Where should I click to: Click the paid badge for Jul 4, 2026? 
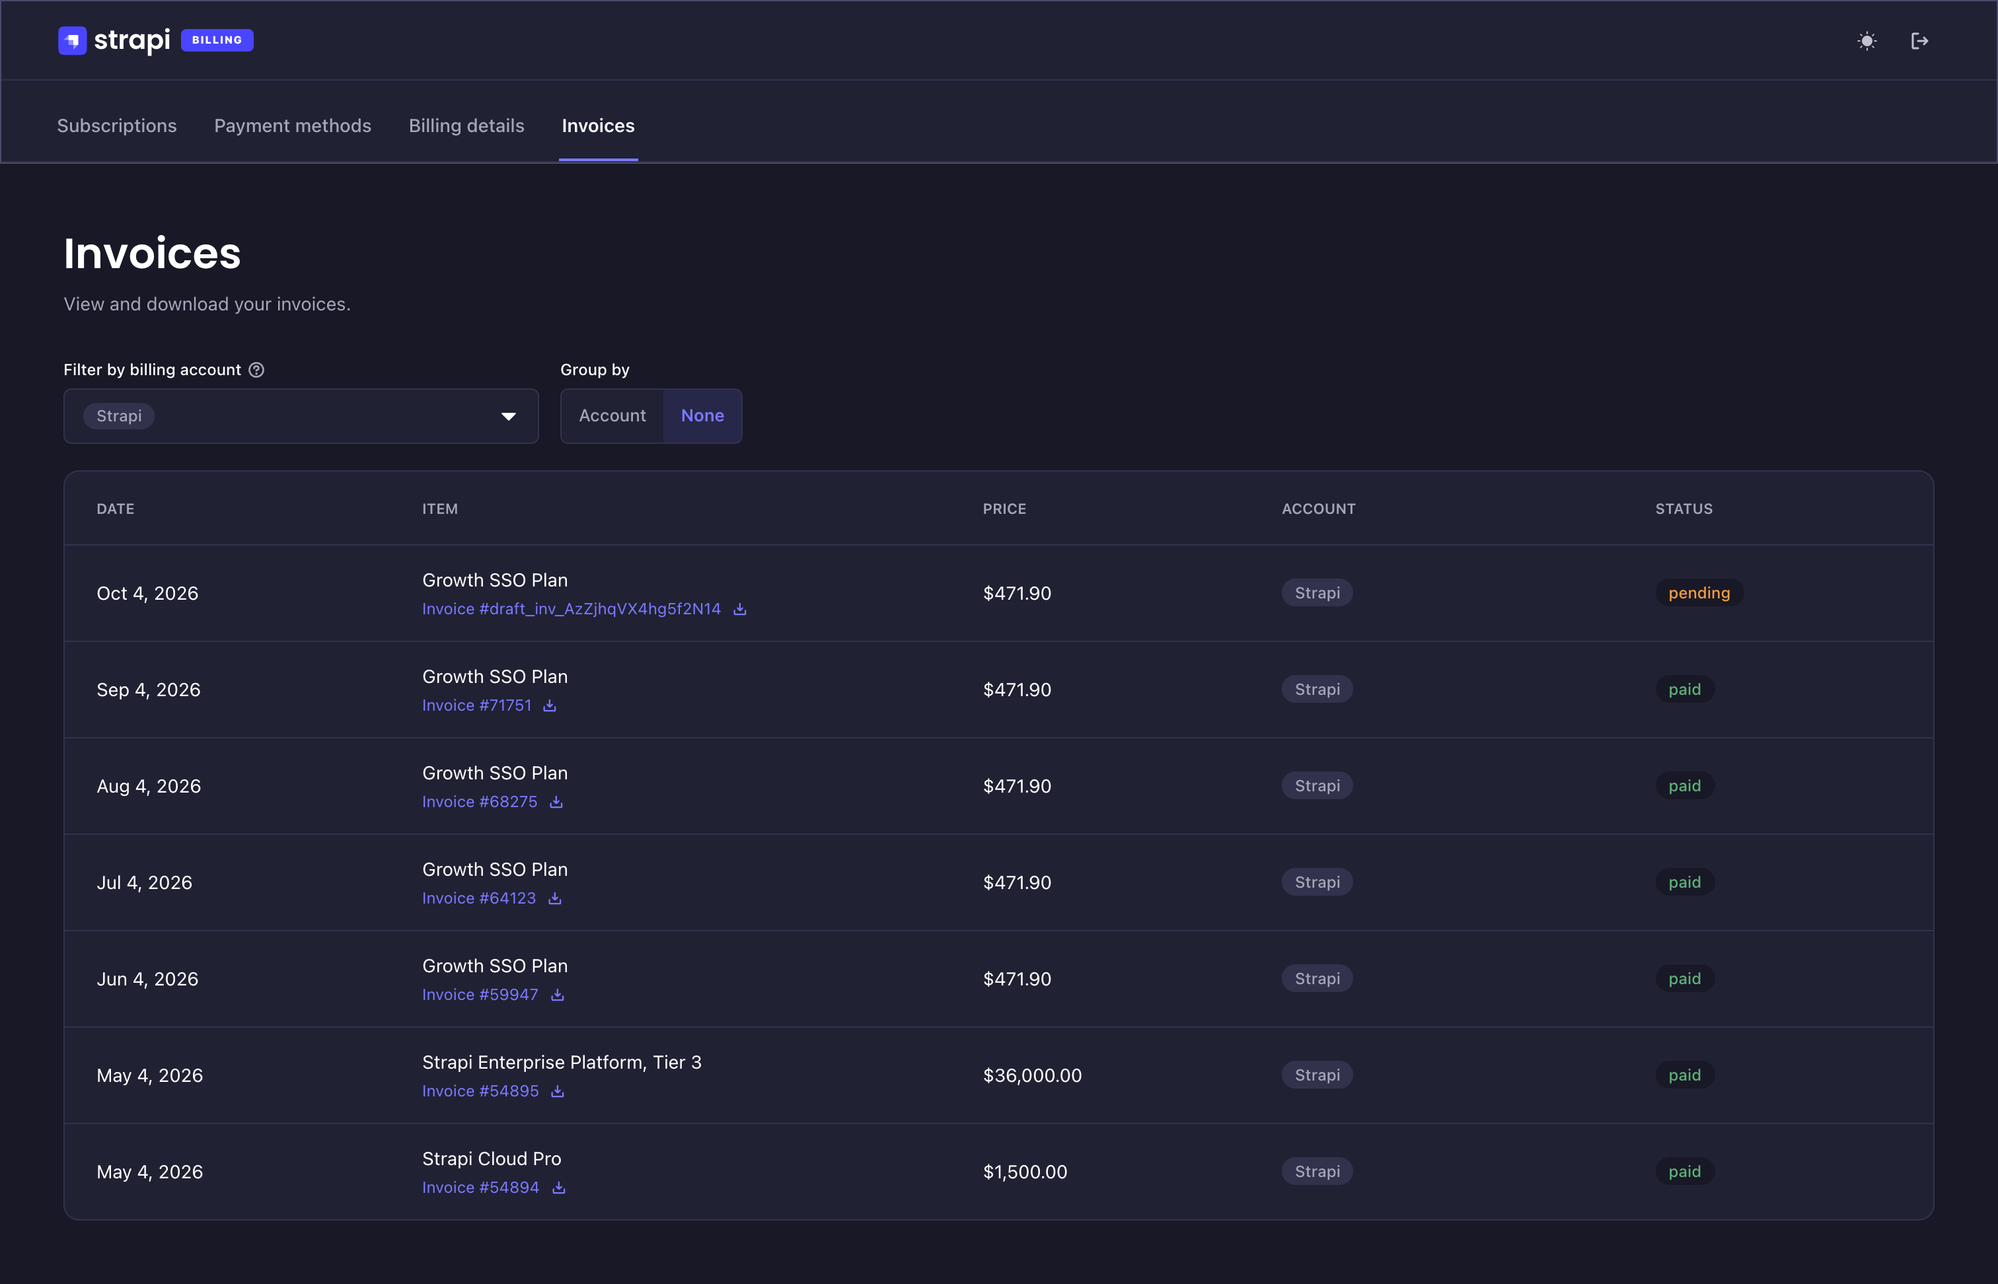point(1684,882)
